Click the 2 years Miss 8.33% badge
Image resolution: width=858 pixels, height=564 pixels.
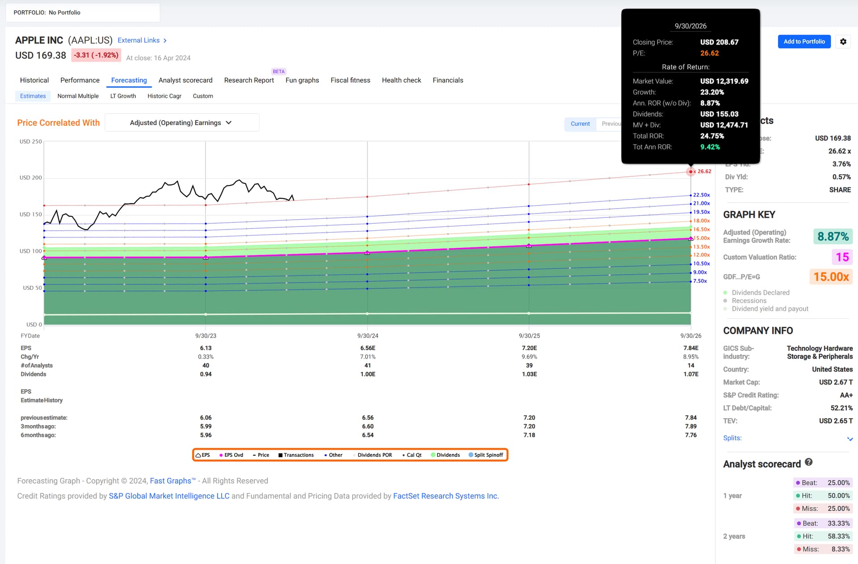click(823, 549)
